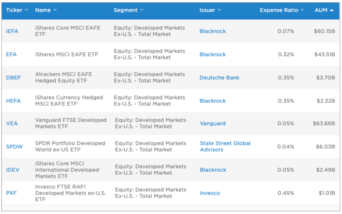
Task: Open Blackrock issuer link in HEFA row
Action: coord(213,101)
